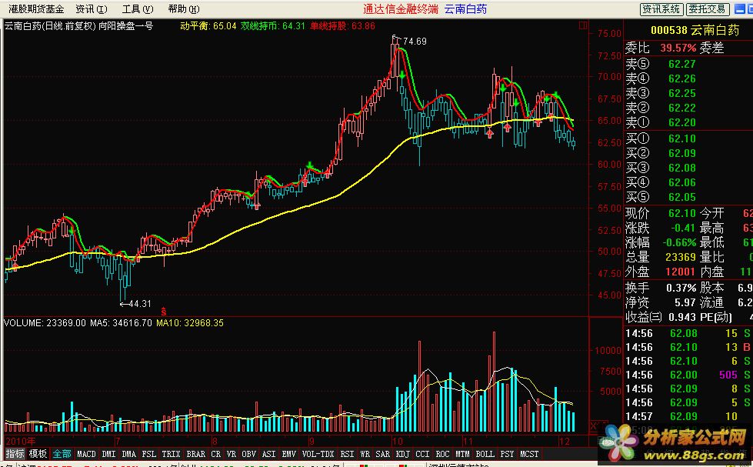This screenshot has width=753, height=467.
Task: Select the FSL indicator tab
Action: pos(149,454)
